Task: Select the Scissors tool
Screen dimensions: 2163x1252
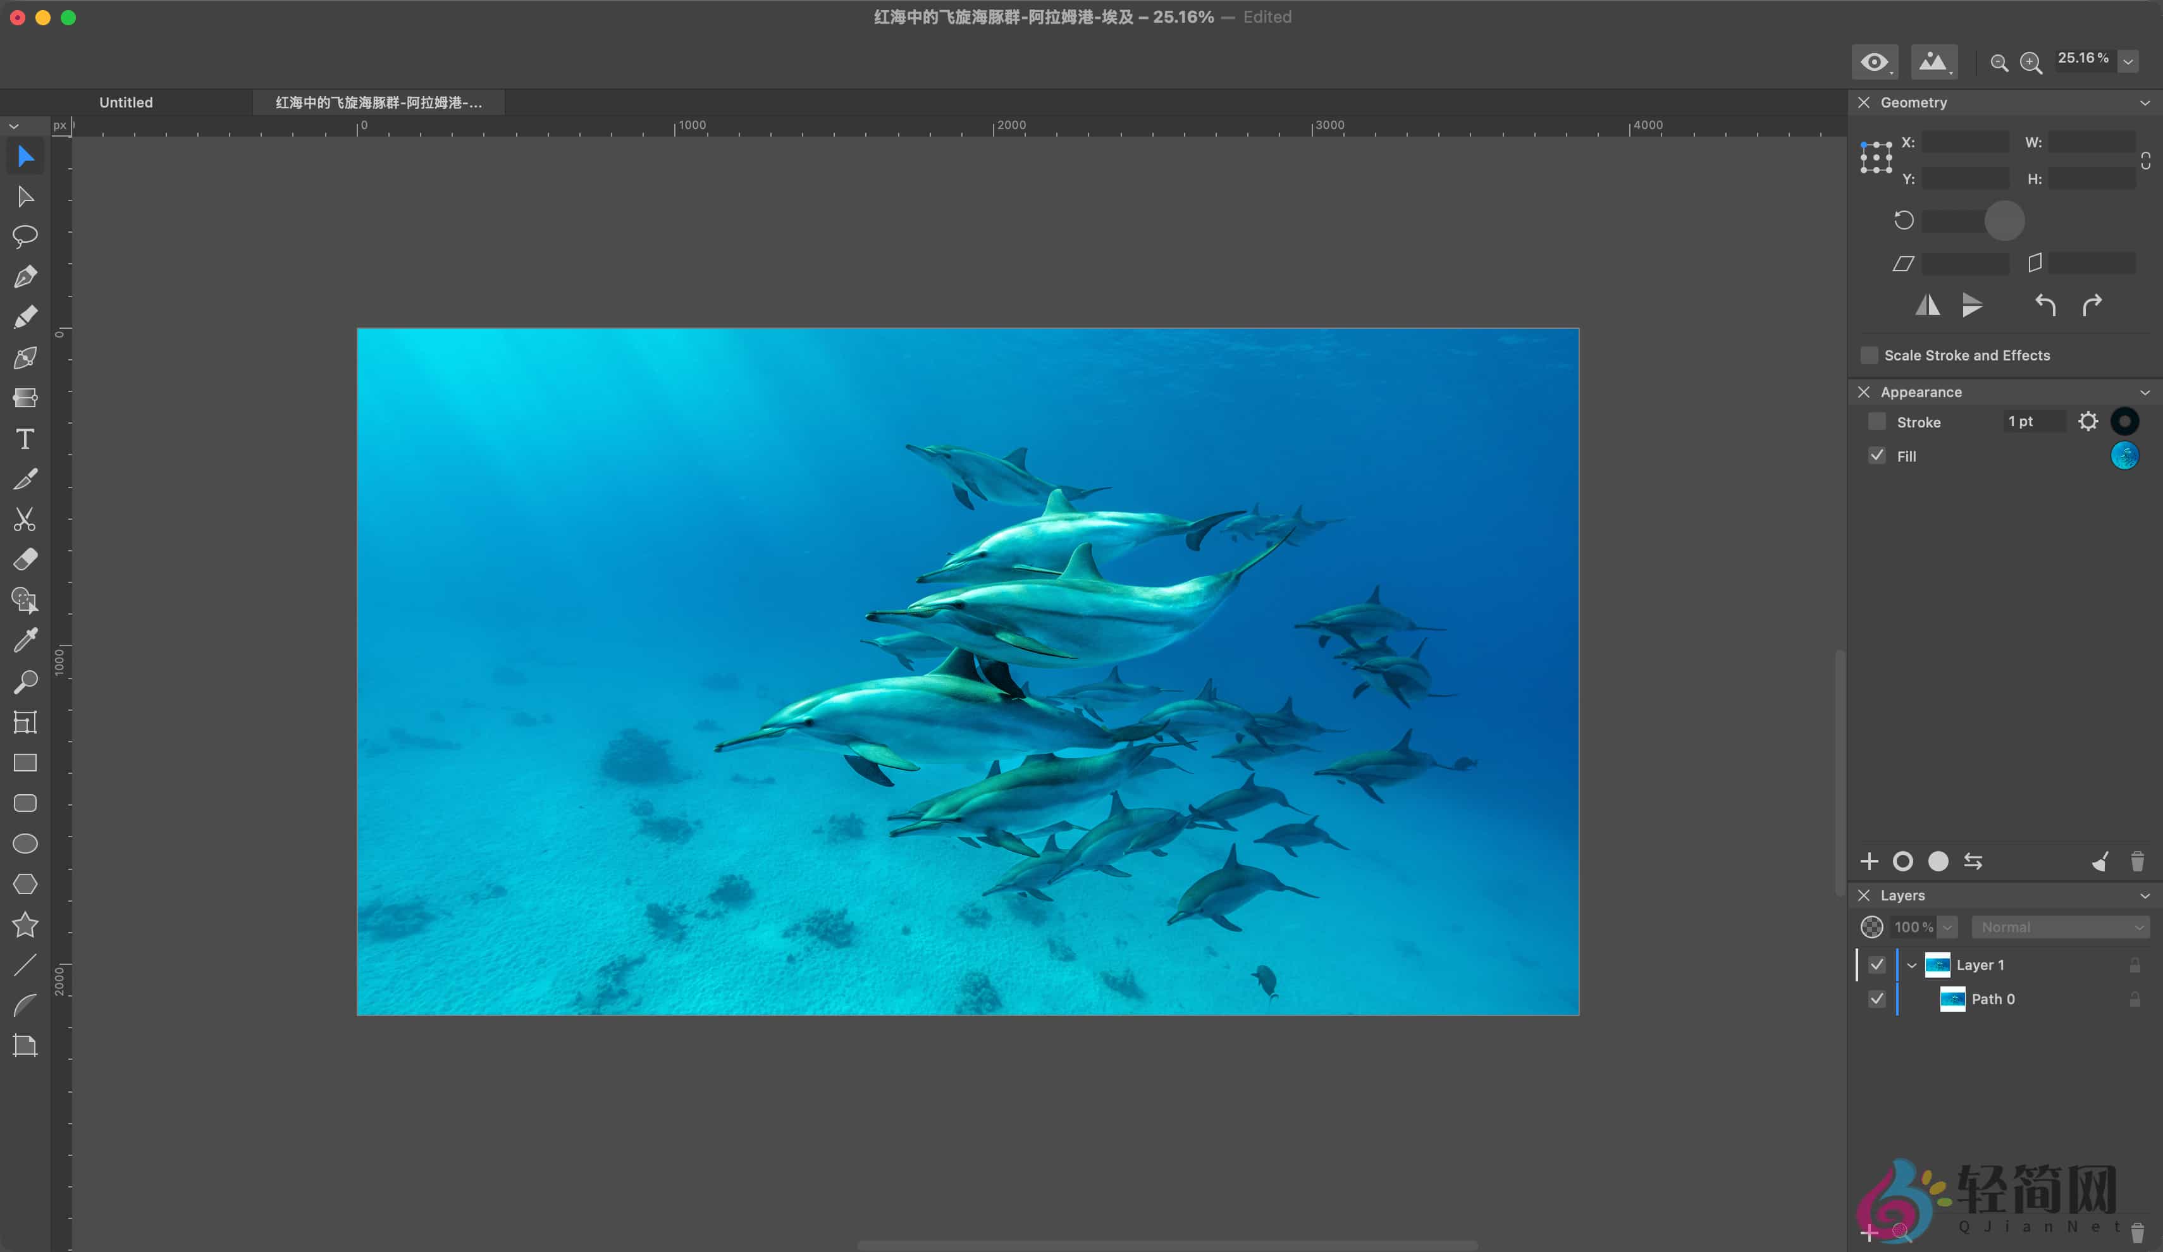Action: (25, 519)
